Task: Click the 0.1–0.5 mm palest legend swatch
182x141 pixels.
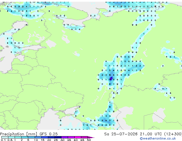Action: (x=5, y=137)
